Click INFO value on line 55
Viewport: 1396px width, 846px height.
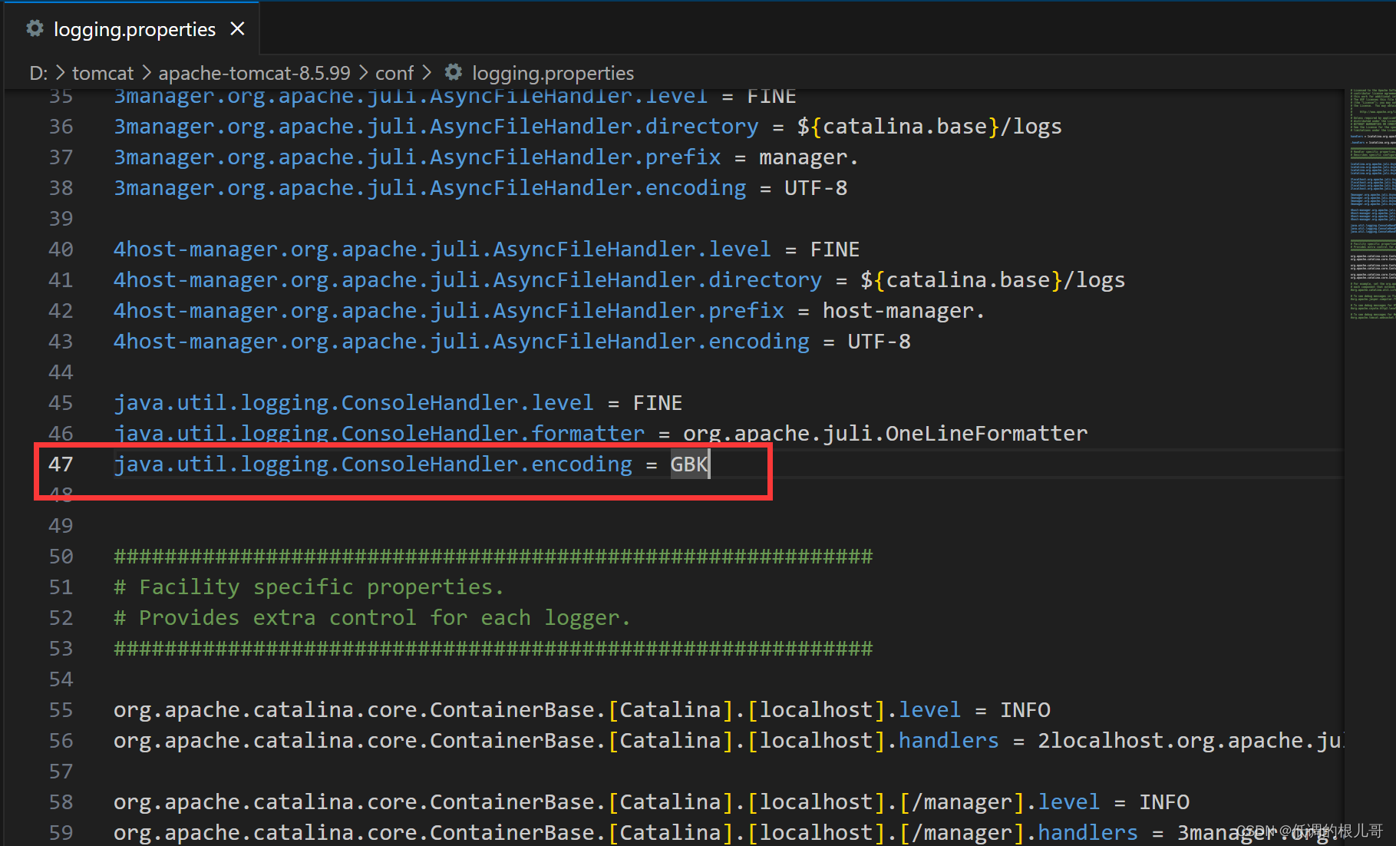pos(1025,710)
